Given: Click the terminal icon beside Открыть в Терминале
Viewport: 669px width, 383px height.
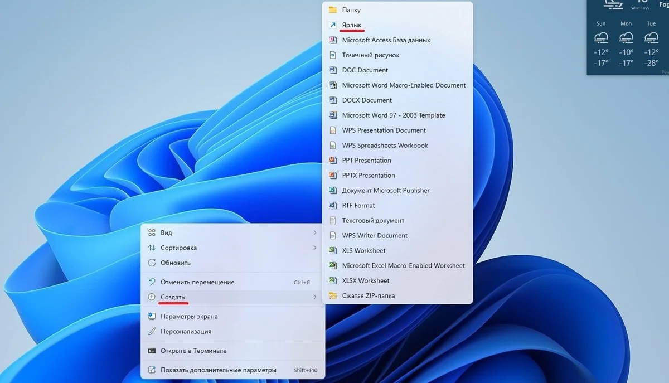Looking at the screenshot, I should pyautogui.click(x=151, y=351).
